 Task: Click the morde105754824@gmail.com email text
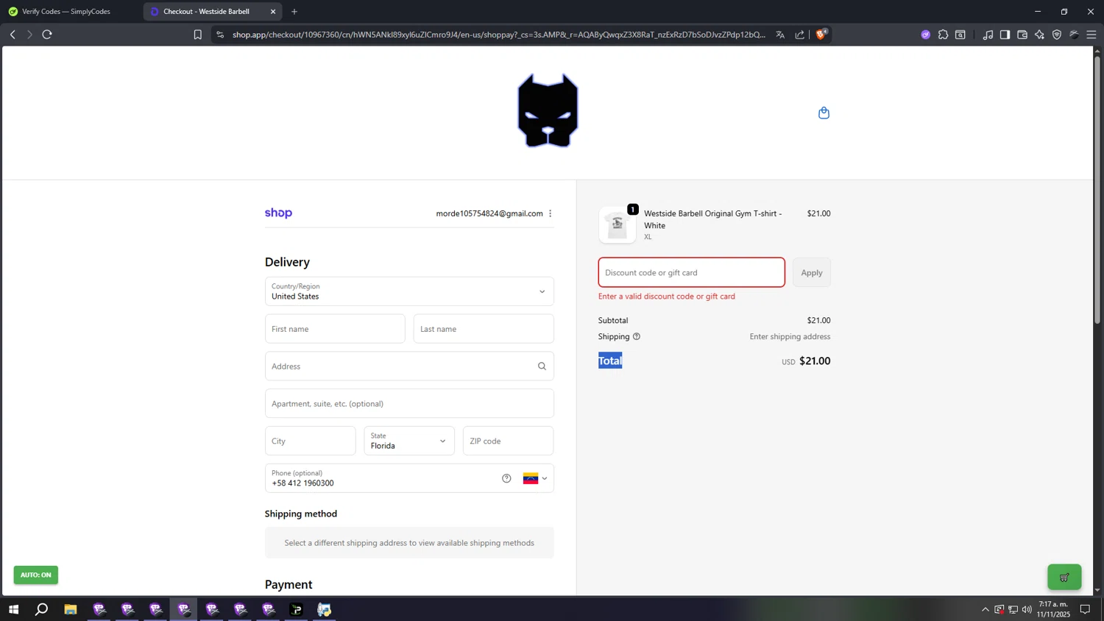[489, 213]
